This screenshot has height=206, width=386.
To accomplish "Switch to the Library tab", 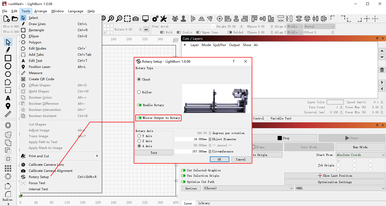I will click(x=204, y=203).
